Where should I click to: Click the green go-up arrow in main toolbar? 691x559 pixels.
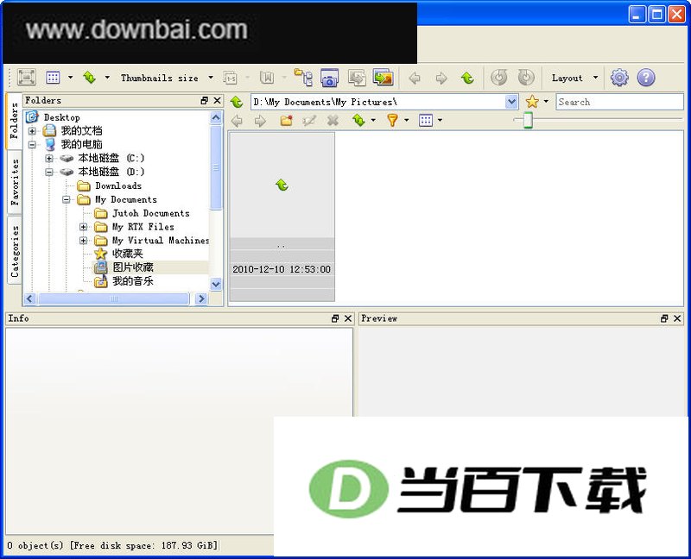point(467,78)
